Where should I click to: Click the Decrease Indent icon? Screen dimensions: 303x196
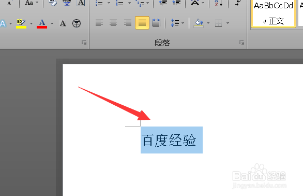163,3
